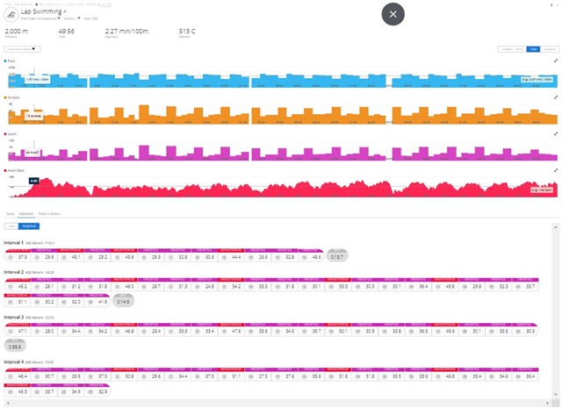Open the Course dropdown
The height and width of the screenshot is (408, 562).
coord(72,18)
